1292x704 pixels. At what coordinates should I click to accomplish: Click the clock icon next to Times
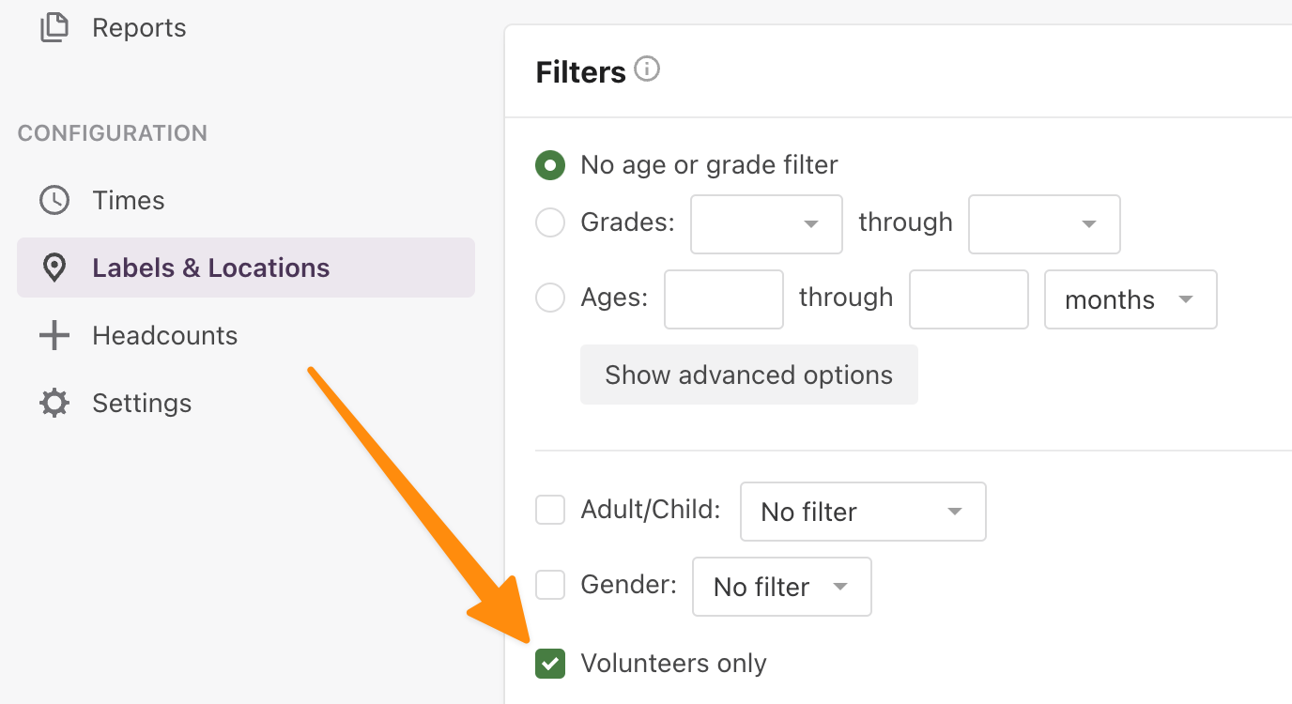54,200
